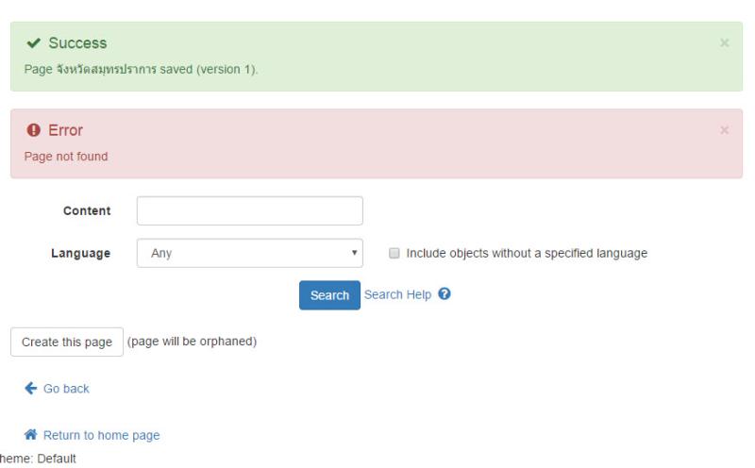Follow the Go back link
Viewport: 755px width, 468px height.
pyautogui.click(x=66, y=389)
